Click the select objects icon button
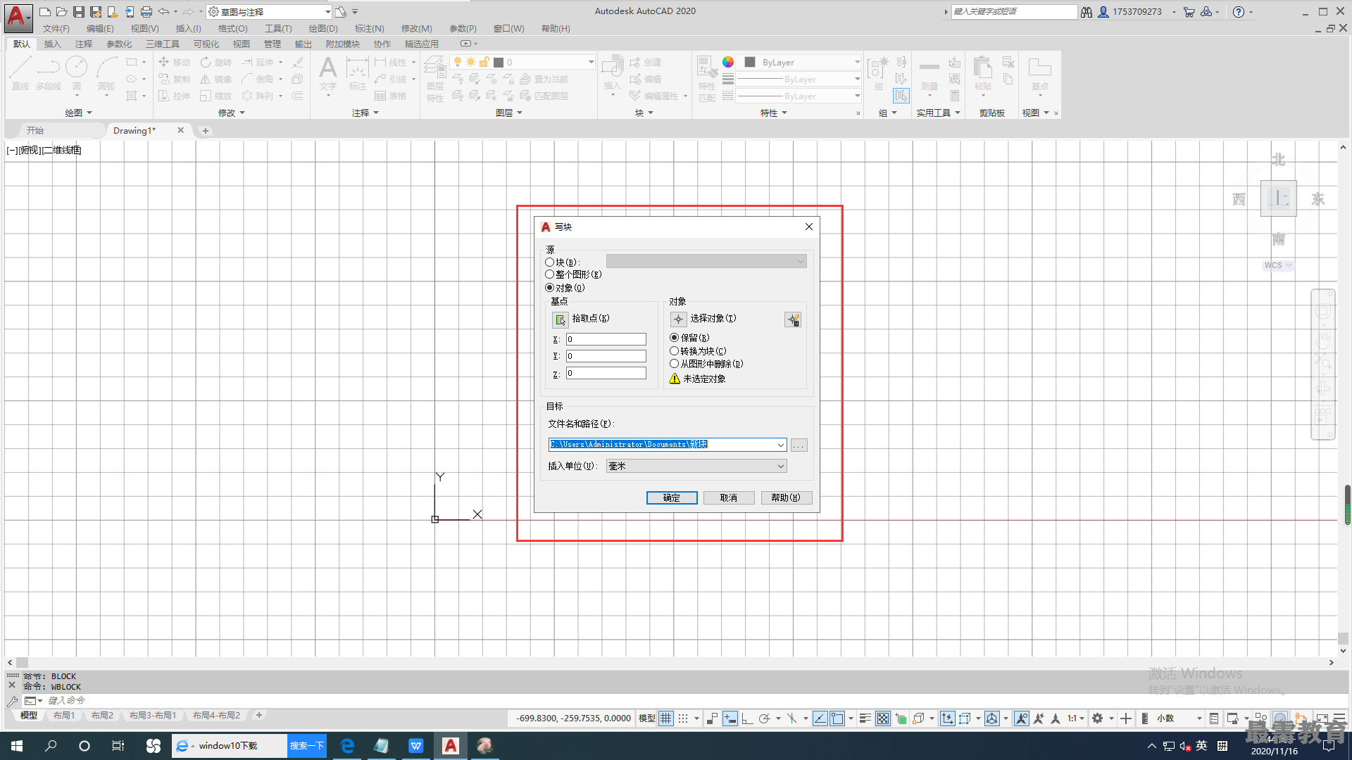 tap(678, 319)
